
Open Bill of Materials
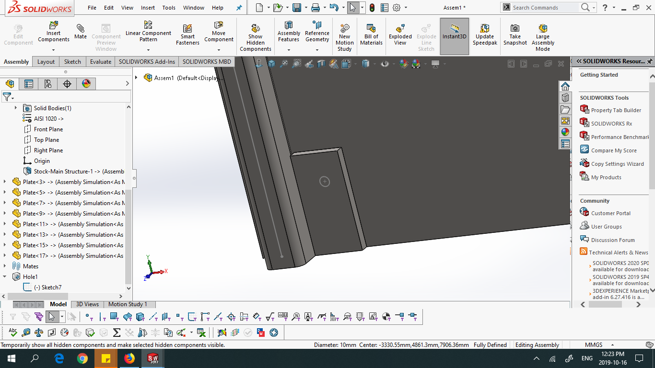371,34
